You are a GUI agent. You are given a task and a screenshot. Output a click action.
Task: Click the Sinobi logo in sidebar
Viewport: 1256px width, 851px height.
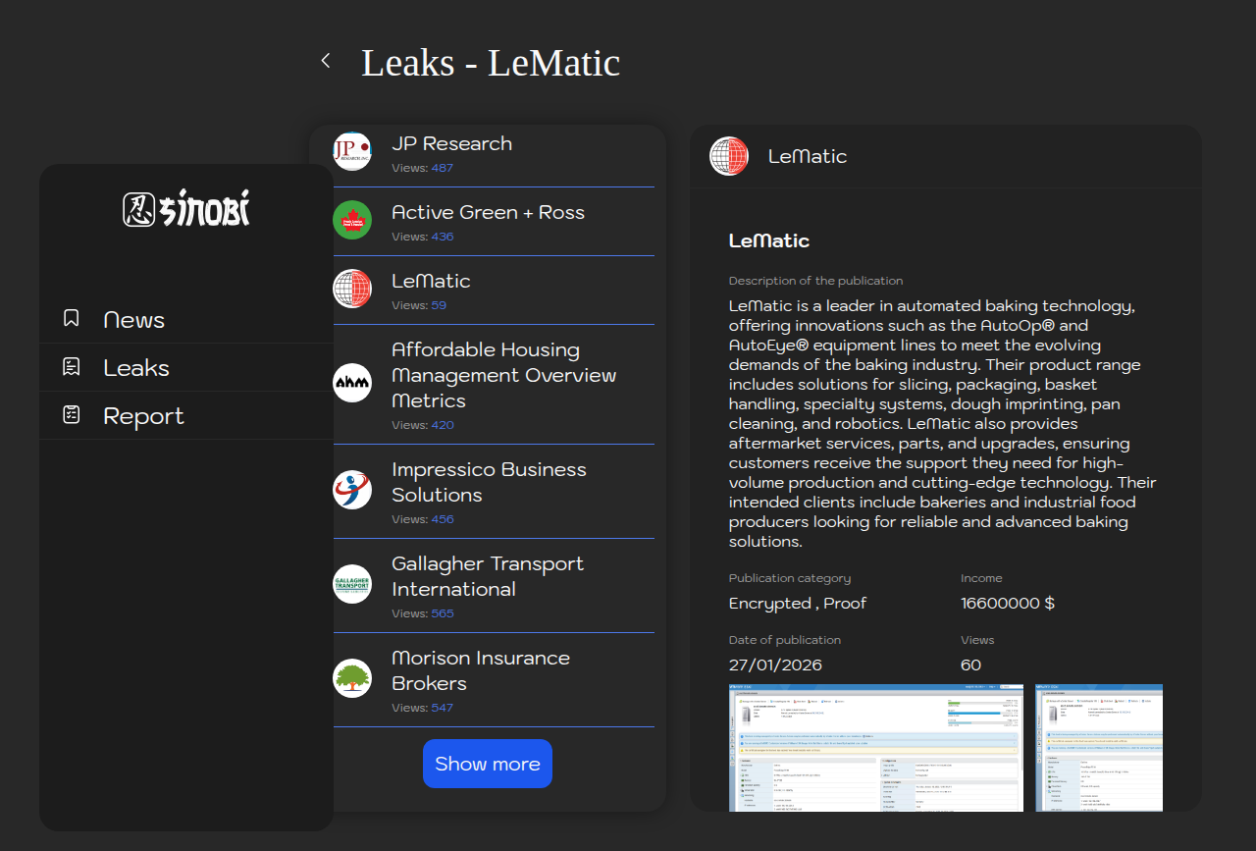pos(186,209)
